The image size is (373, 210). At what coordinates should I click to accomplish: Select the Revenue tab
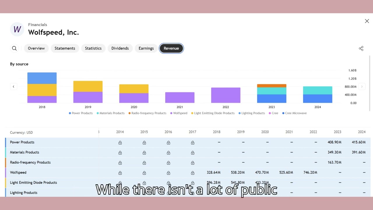[171, 48]
